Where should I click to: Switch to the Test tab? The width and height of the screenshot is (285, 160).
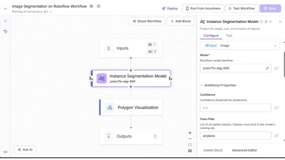(x=229, y=36)
